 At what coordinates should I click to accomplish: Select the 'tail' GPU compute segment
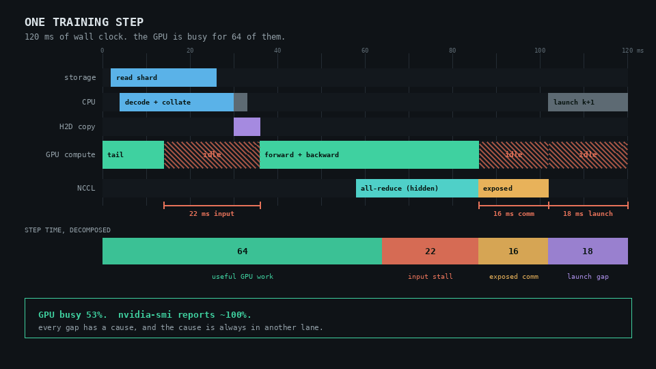[x=133, y=155]
